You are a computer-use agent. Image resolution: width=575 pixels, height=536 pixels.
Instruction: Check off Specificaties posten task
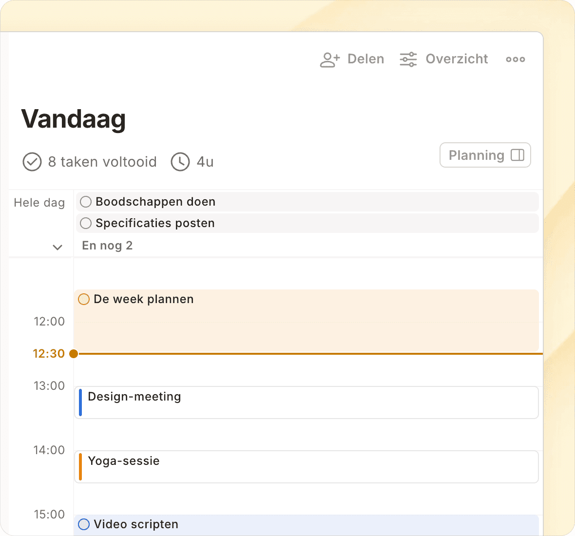pyautogui.click(x=86, y=223)
